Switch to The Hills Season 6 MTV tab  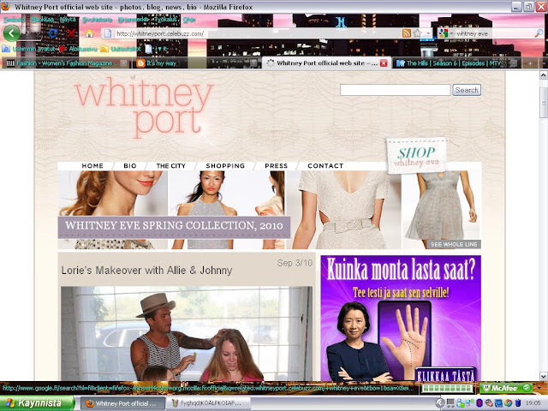[456, 63]
